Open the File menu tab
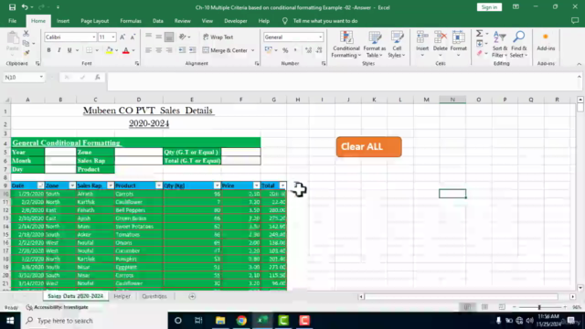Screen dimensions: 585x329 12,21
